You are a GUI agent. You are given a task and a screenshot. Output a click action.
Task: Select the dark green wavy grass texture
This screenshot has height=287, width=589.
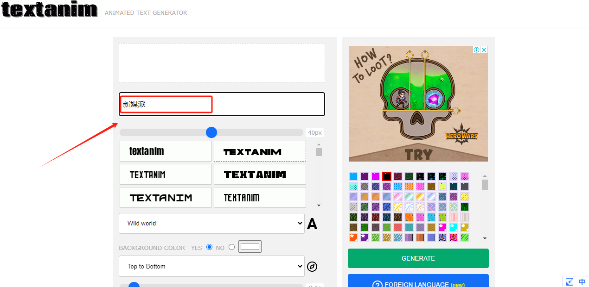[x=465, y=207]
